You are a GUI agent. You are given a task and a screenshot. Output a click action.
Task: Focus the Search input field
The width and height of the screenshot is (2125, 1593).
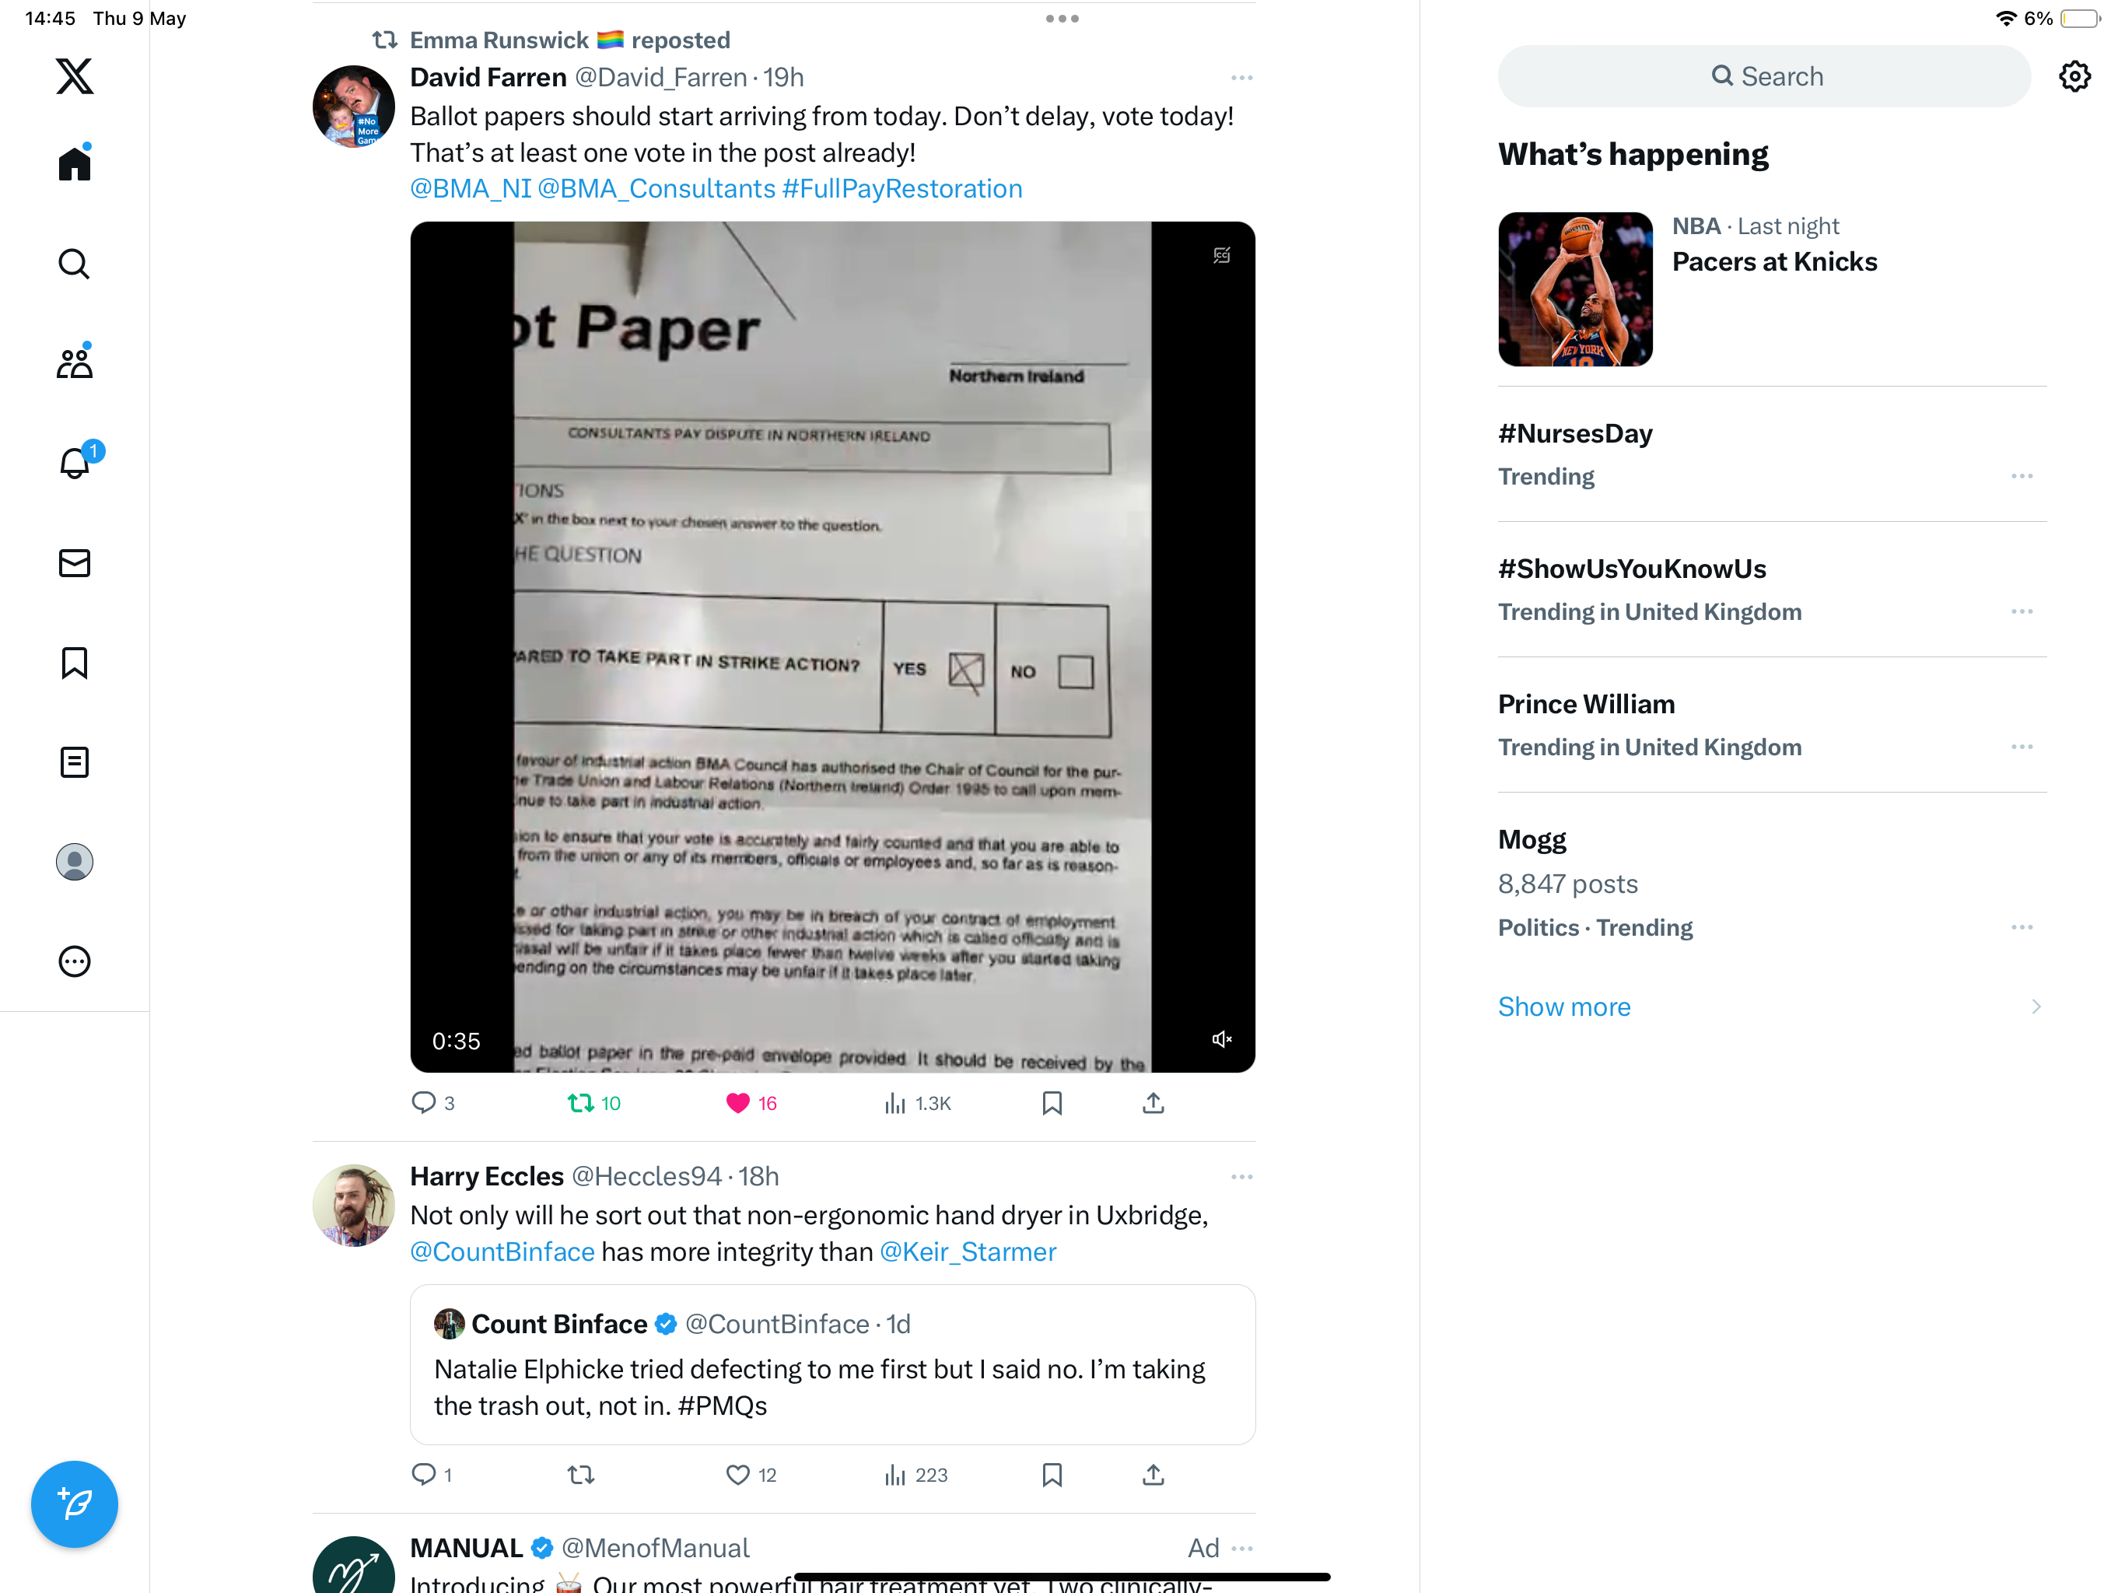pos(1764,76)
